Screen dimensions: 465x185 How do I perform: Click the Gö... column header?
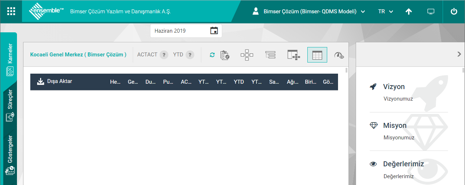coord(328,82)
